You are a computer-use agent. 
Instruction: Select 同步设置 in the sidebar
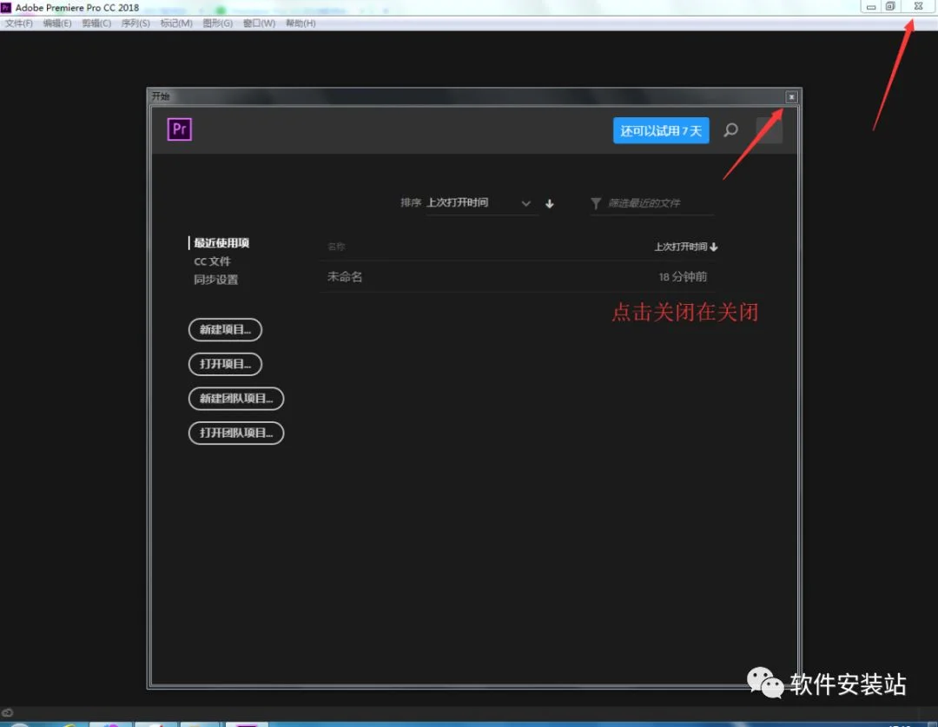pos(215,280)
